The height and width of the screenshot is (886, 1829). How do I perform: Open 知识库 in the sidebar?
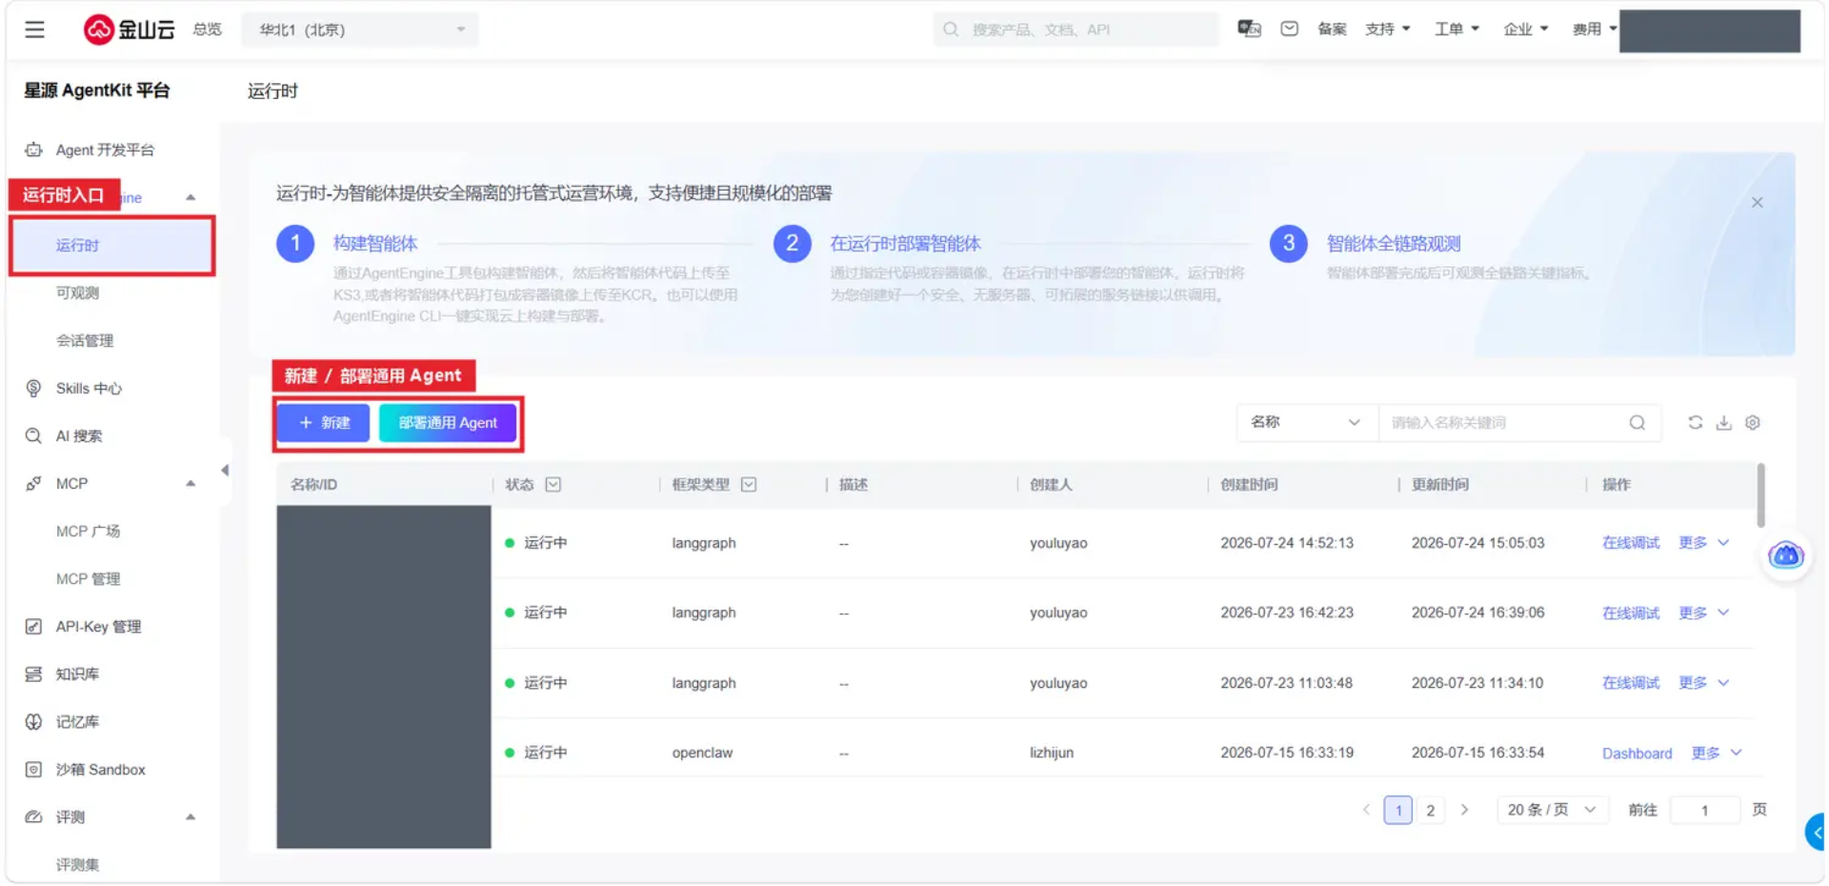(77, 674)
